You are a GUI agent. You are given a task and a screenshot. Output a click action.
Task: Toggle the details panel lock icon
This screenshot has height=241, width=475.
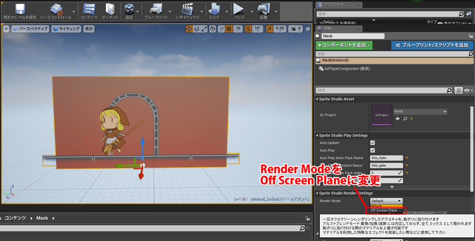pos(471,36)
